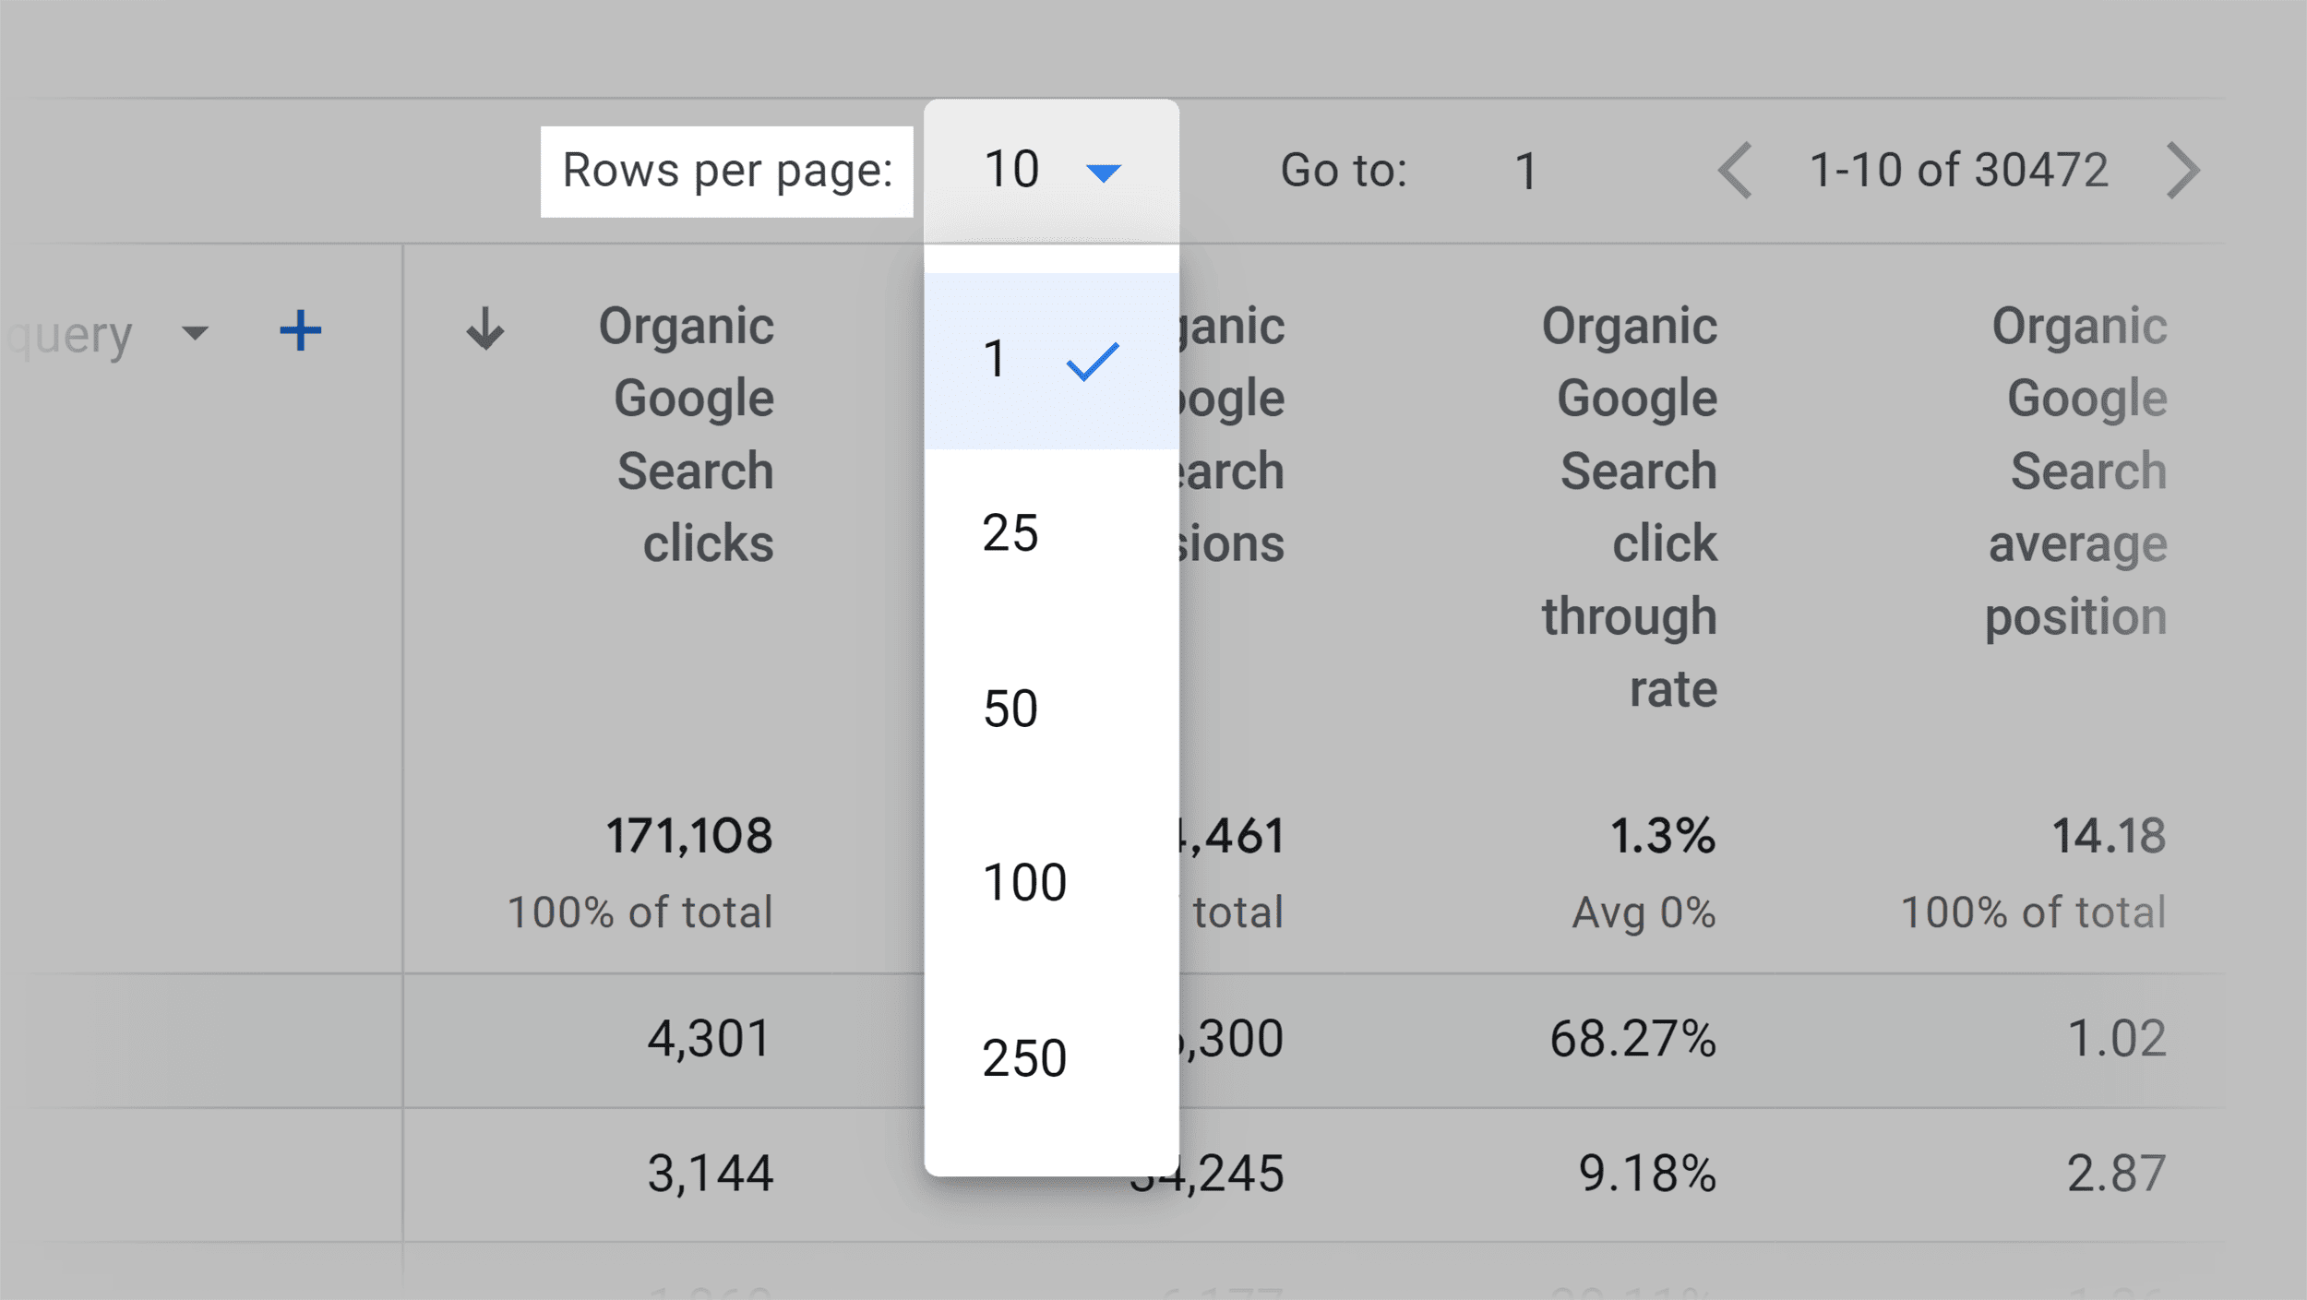Go to the next page arrow

click(x=2182, y=171)
